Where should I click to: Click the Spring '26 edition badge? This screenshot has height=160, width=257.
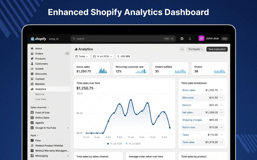pyautogui.click(x=54, y=39)
